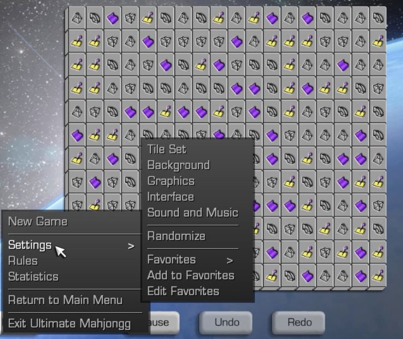Image resolution: width=403 pixels, height=339 pixels.
Task: Open Edit Favorites
Action: [x=183, y=291]
